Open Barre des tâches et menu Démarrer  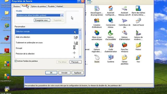(x=138, y=11)
